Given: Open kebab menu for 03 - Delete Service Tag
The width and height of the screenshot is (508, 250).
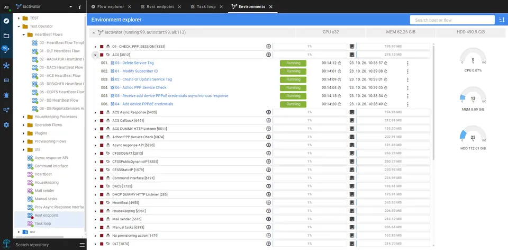Looking at the screenshot, I should [x=407, y=63].
